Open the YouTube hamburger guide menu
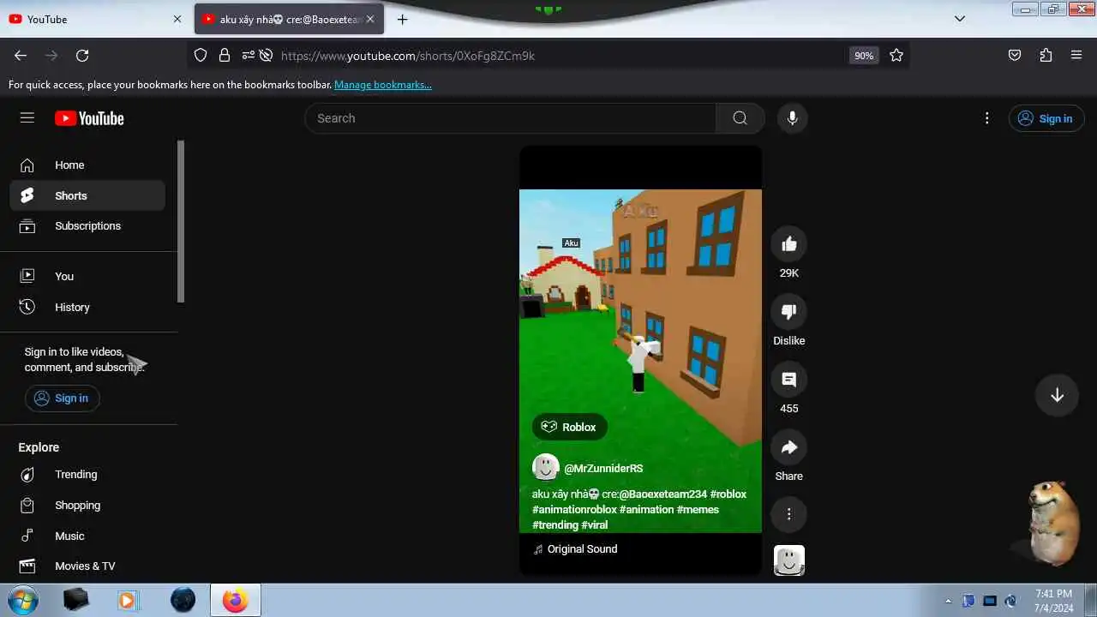 pyautogui.click(x=27, y=118)
